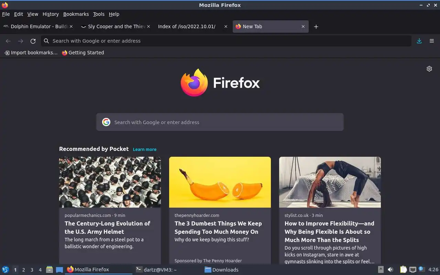Viewport: 440px width, 275px height.
Task: Switch to workspace 4 in pager
Action: pyautogui.click(x=40, y=270)
